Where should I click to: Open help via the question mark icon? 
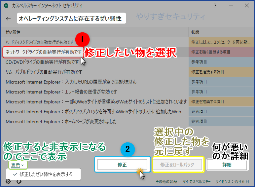(x=215, y=6)
